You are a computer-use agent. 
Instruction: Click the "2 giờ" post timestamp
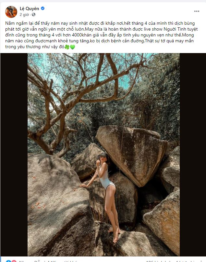(25, 15)
